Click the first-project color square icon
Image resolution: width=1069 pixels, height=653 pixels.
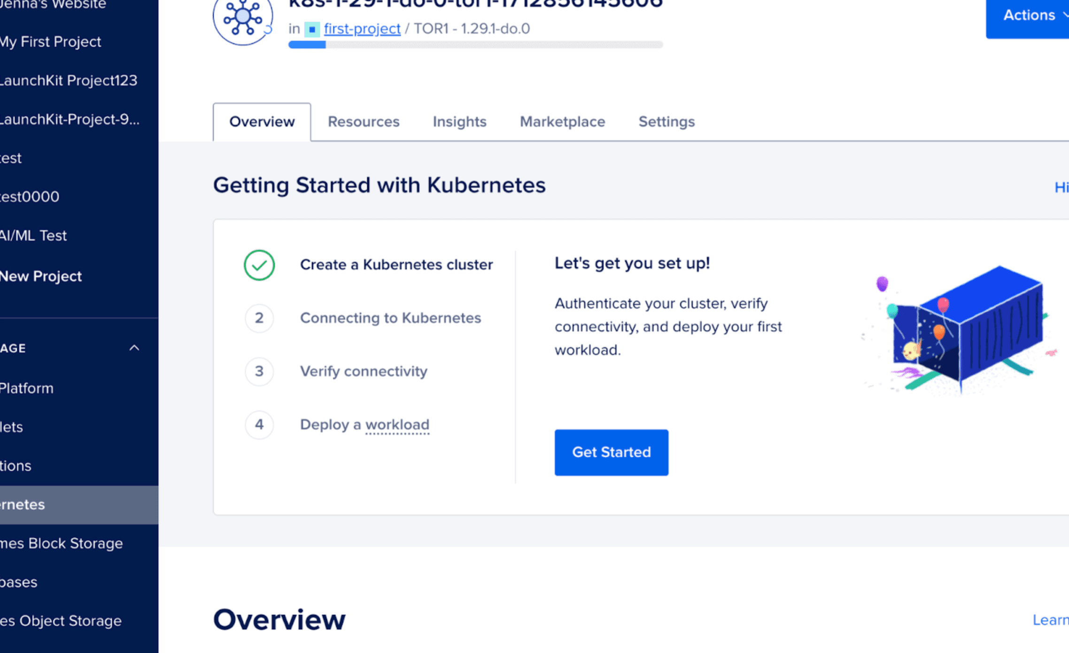(x=312, y=29)
